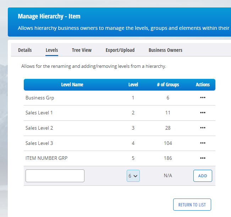Viewport: 231px width, 217px height.
Task: Focus the new level name input field
Action: click(x=55, y=176)
